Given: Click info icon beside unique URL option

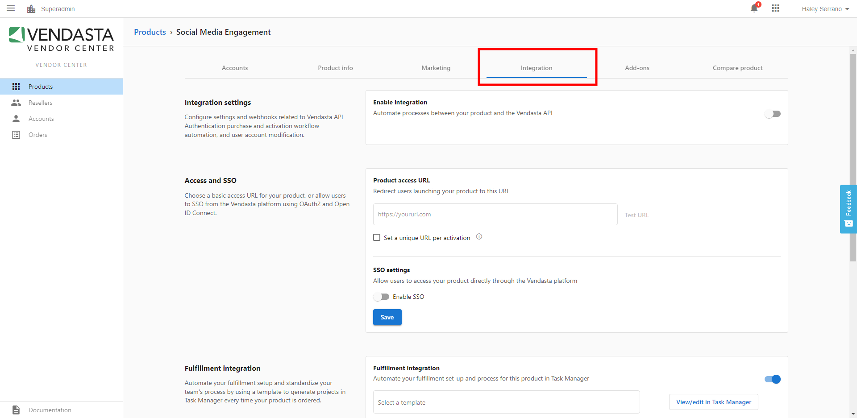Looking at the screenshot, I should pos(479,237).
